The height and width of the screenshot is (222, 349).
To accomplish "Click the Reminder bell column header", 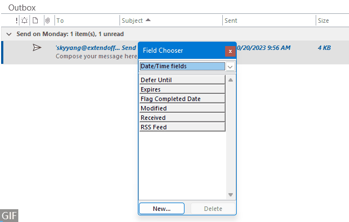I will (24, 21).
